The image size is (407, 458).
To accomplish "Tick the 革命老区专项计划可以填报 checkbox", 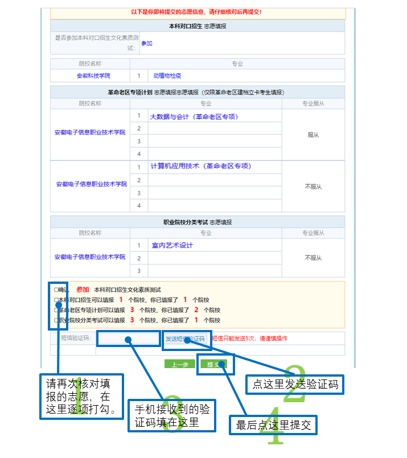I will click(x=56, y=310).
